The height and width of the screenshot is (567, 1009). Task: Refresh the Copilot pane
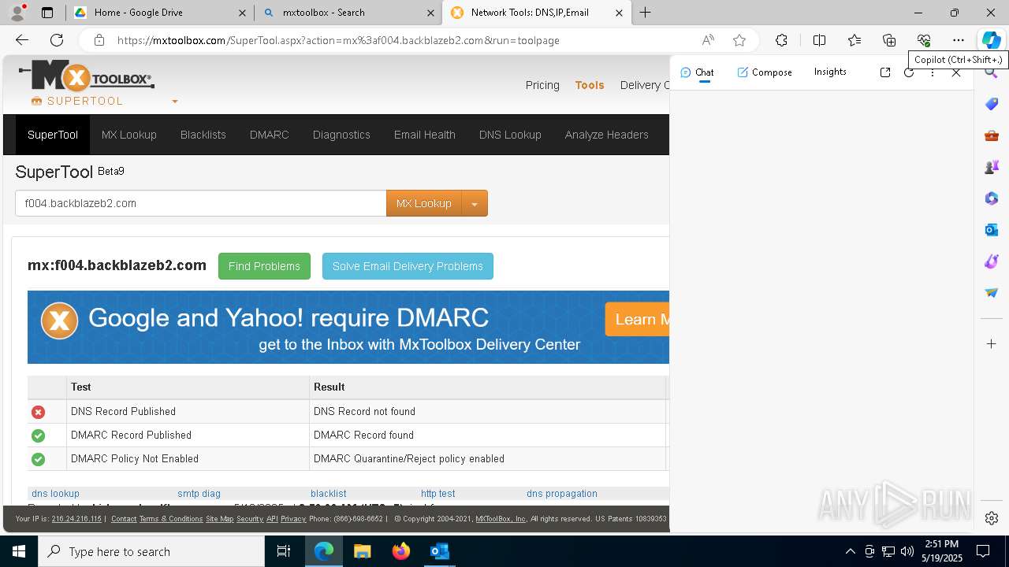[909, 72]
